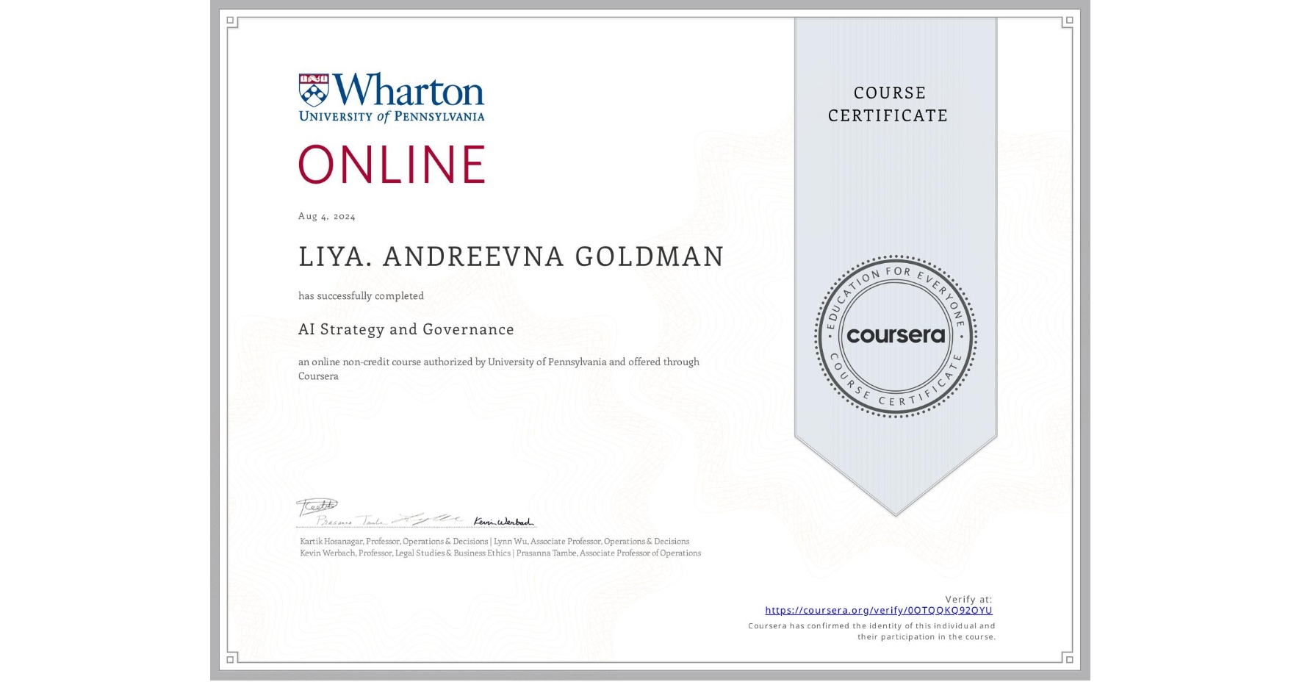
Task: Open the coursera.org verification link
Action: [879, 610]
